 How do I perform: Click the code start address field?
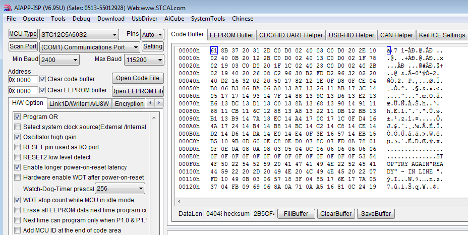click(x=22, y=80)
